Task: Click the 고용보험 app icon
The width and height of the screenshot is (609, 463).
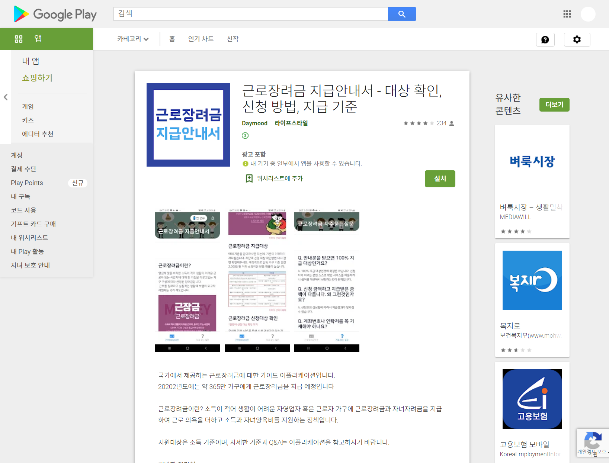Action: tap(532, 399)
